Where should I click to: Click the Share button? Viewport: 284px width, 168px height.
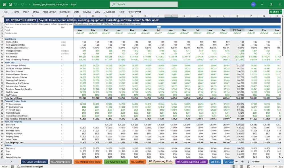(x=275, y=12)
